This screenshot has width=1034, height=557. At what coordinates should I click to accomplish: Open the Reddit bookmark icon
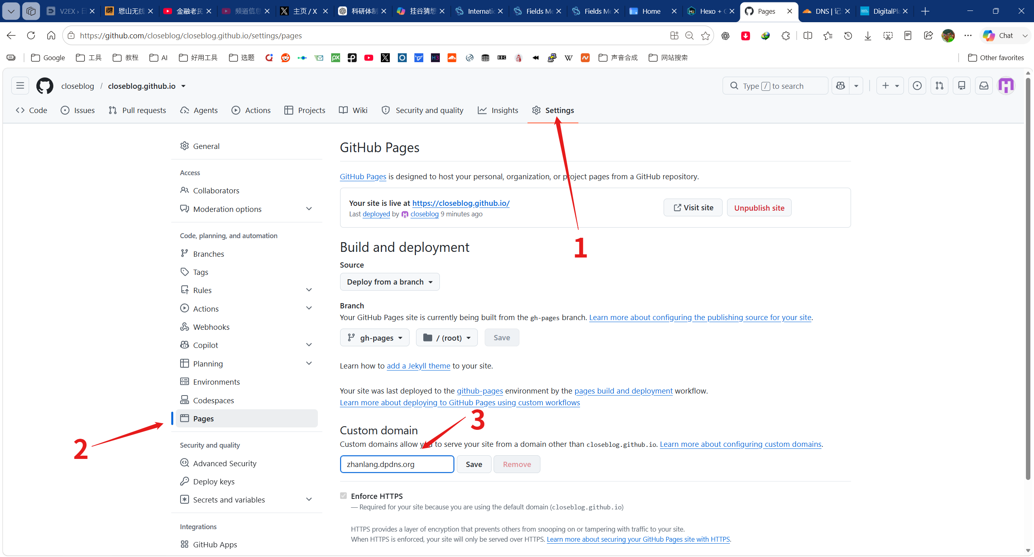click(x=286, y=58)
